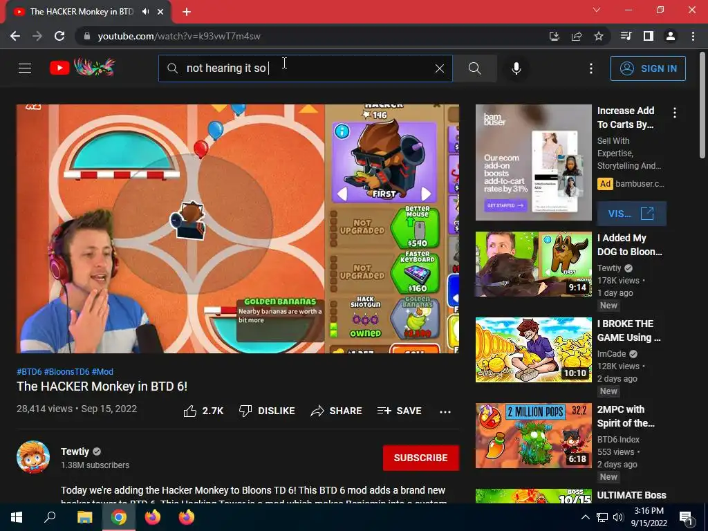Click the address bar URL

(179, 36)
